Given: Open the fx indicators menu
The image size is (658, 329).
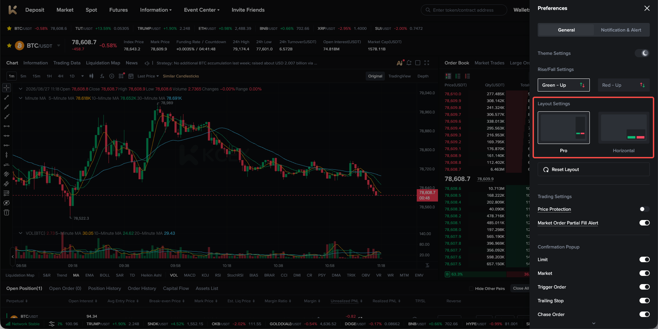Looking at the screenshot, I should pyautogui.click(x=102, y=76).
